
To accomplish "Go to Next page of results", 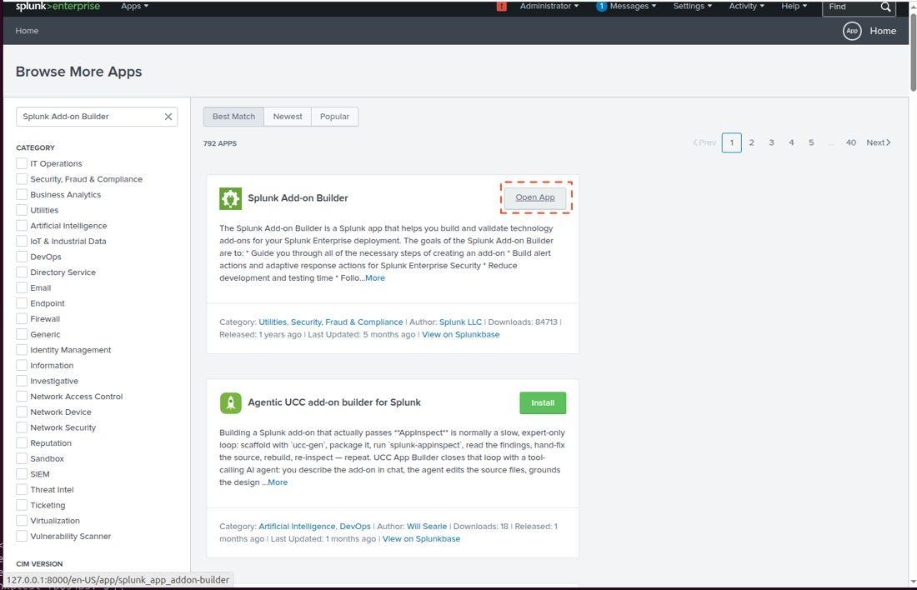I will click(879, 142).
